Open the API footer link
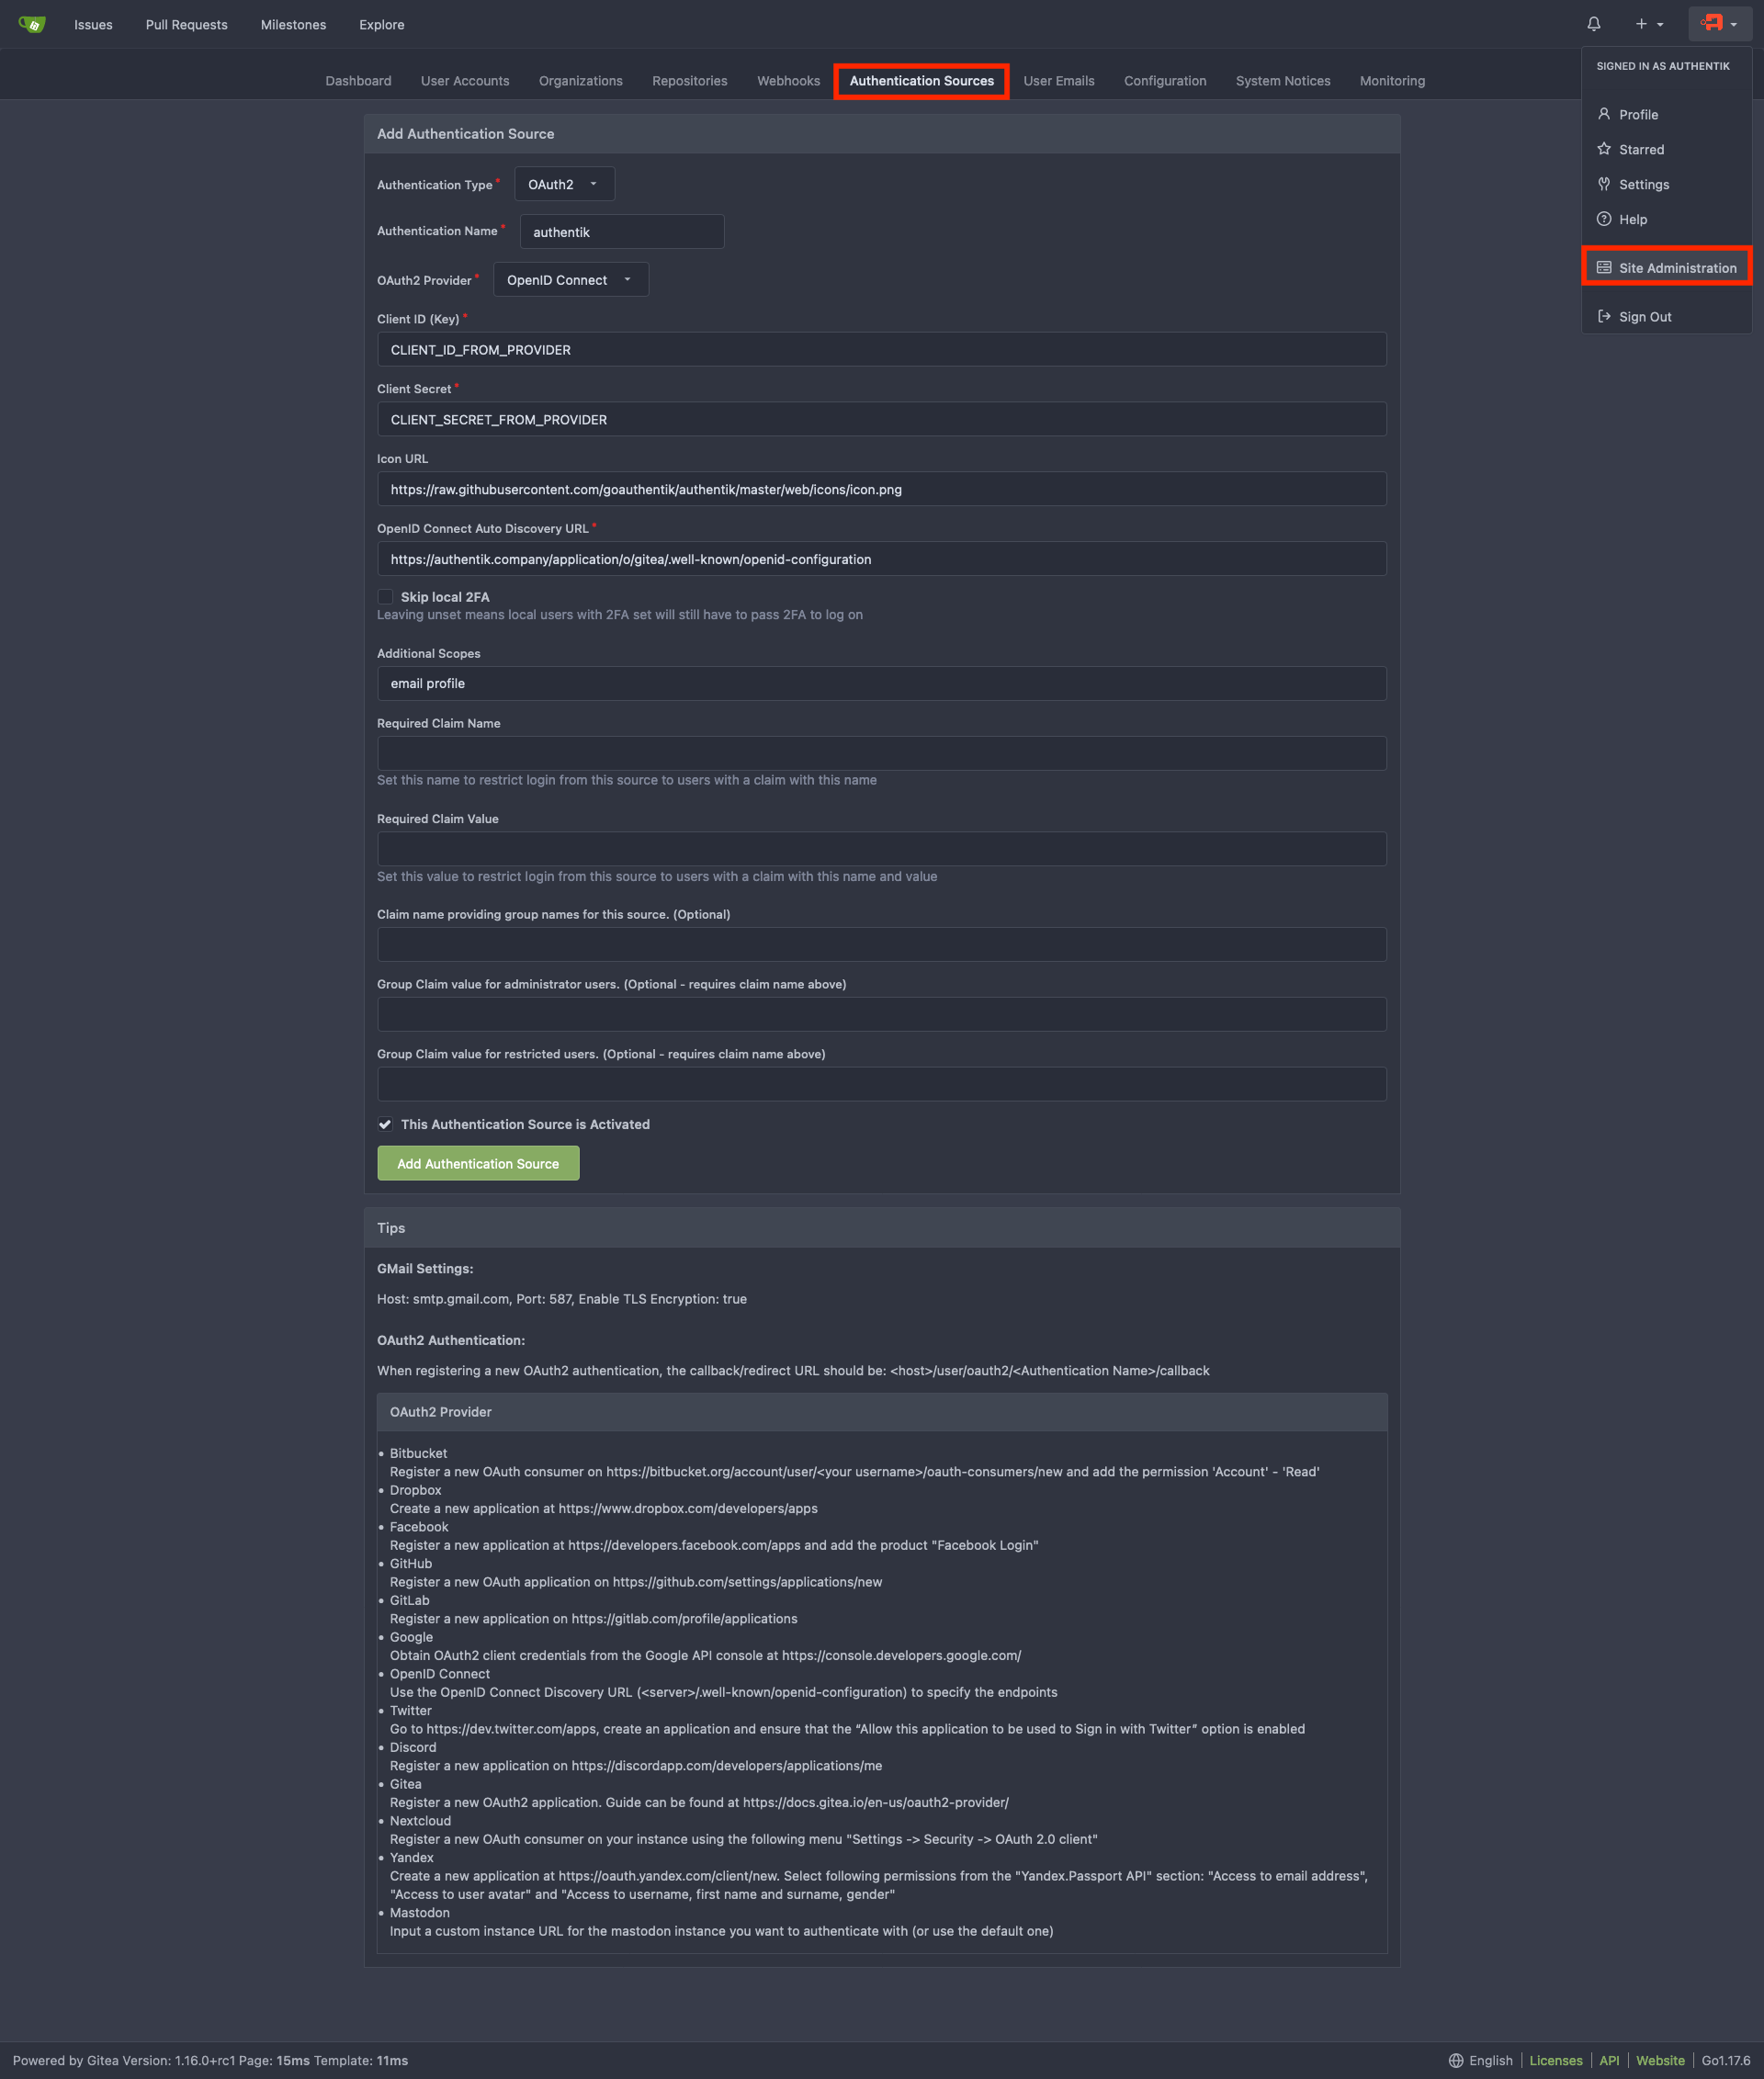The image size is (1764, 2079). tap(1608, 2060)
